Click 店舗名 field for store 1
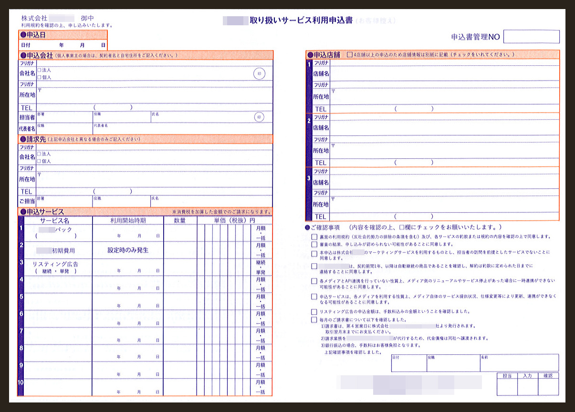575x412 pixels. [444, 73]
